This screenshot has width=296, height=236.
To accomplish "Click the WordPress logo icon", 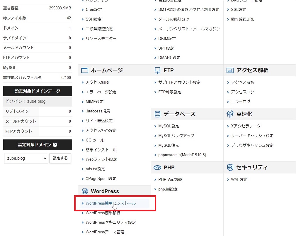I will click(85, 191).
